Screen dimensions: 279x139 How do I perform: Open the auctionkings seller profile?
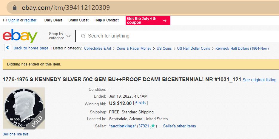pyautogui.click(x=123, y=126)
